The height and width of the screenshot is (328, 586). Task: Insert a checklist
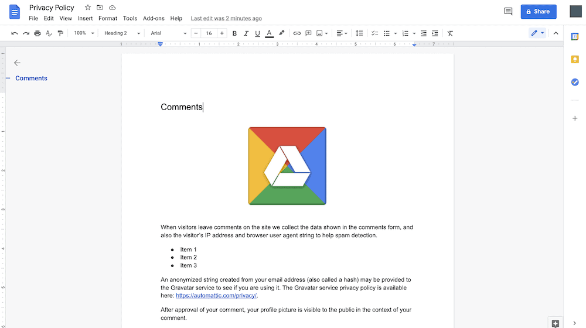coord(375,33)
